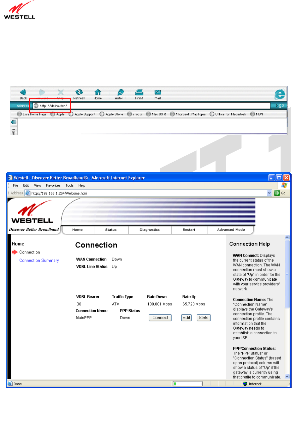Click the page icon beside the Windows address URL
Image resolution: width=302 pixels, height=447 pixels.
[x=28, y=193]
